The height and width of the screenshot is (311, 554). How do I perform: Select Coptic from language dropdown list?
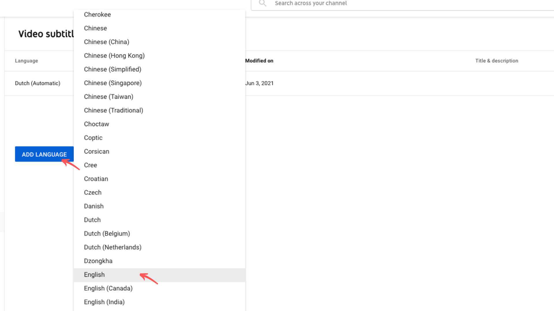(93, 137)
